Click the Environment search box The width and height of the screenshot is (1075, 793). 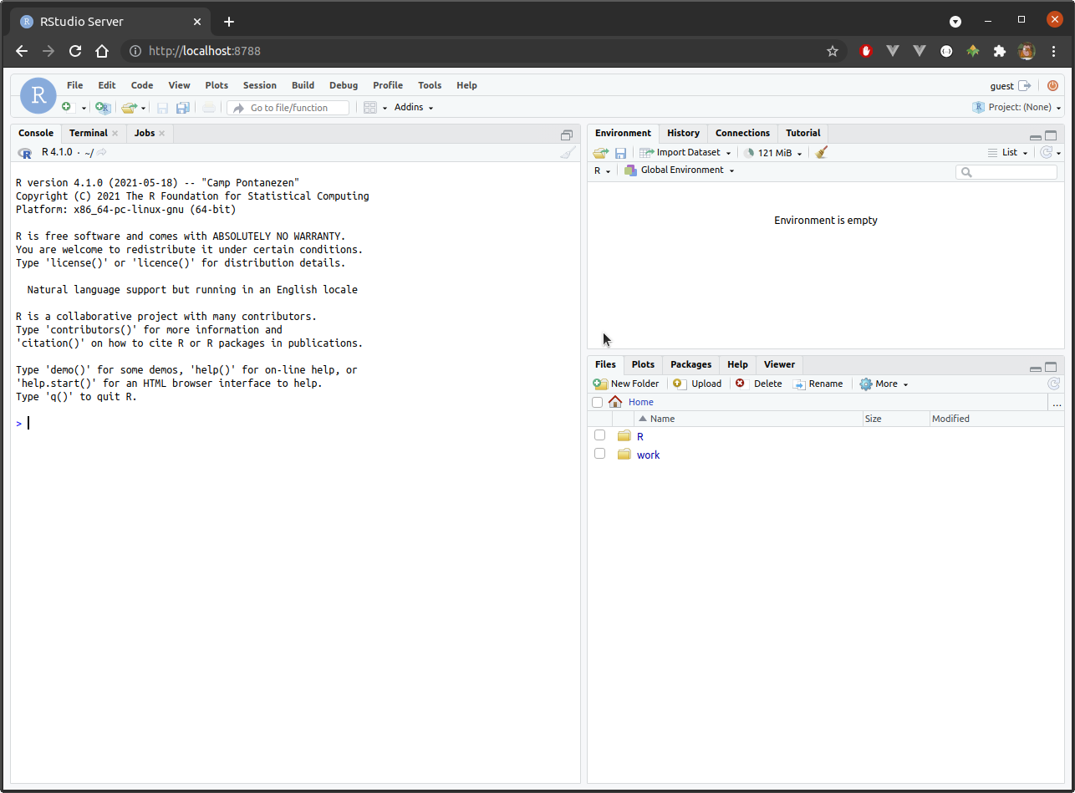[x=1006, y=172]
